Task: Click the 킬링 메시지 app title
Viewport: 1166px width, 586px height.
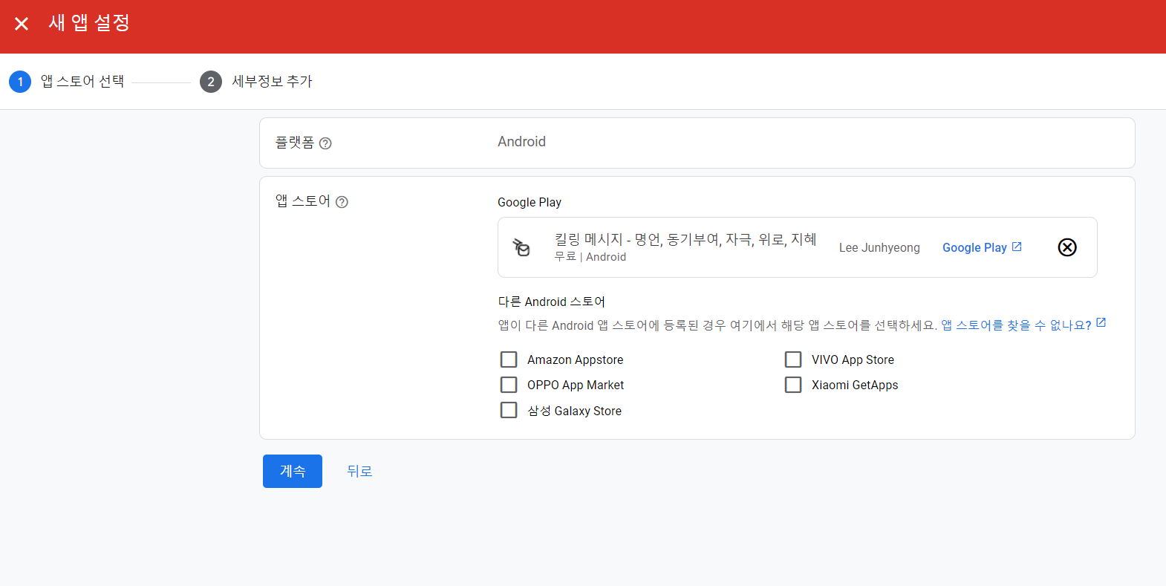Action: click(x=685, y=239)
